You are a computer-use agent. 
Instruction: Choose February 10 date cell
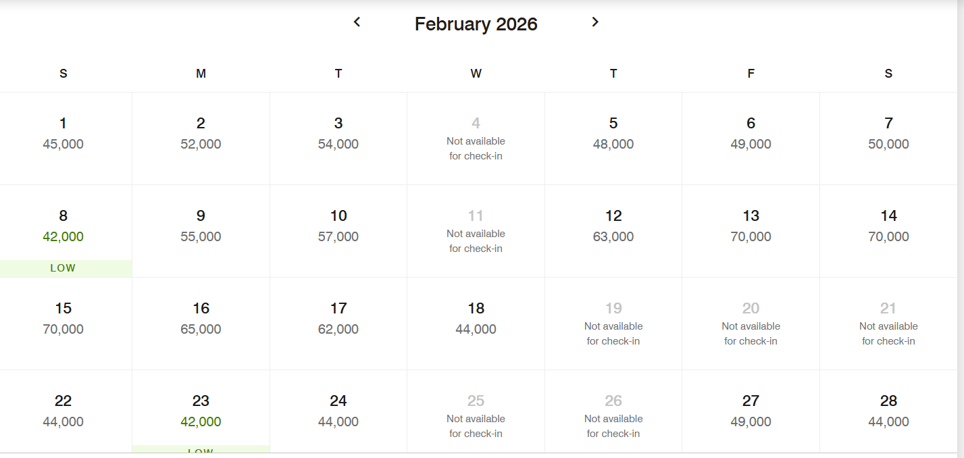pyautogui.click(x=338, y=226)
